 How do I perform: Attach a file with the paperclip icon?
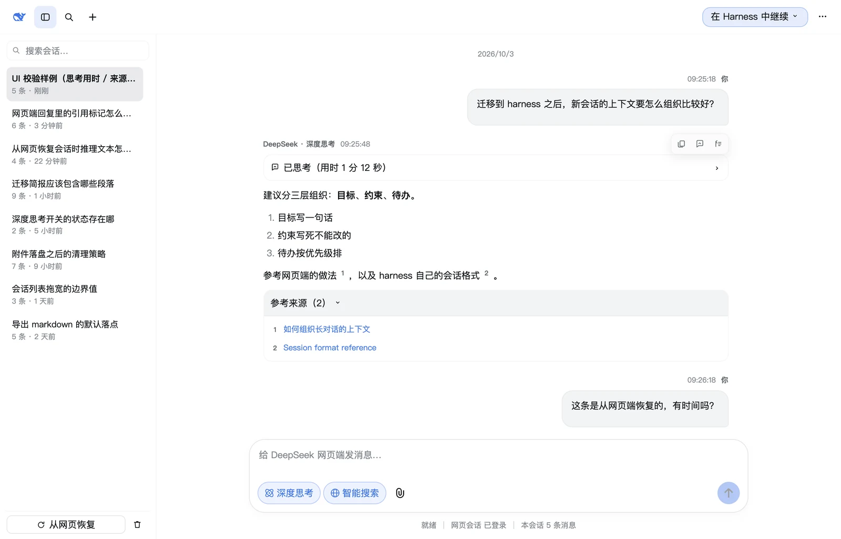400,493
